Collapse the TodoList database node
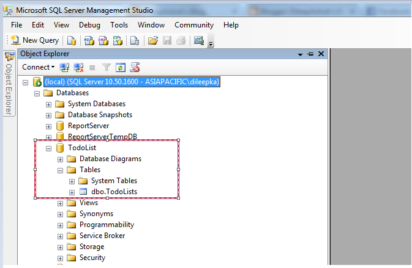The height and width of the screenshot is (268, 412). [48, 148]
